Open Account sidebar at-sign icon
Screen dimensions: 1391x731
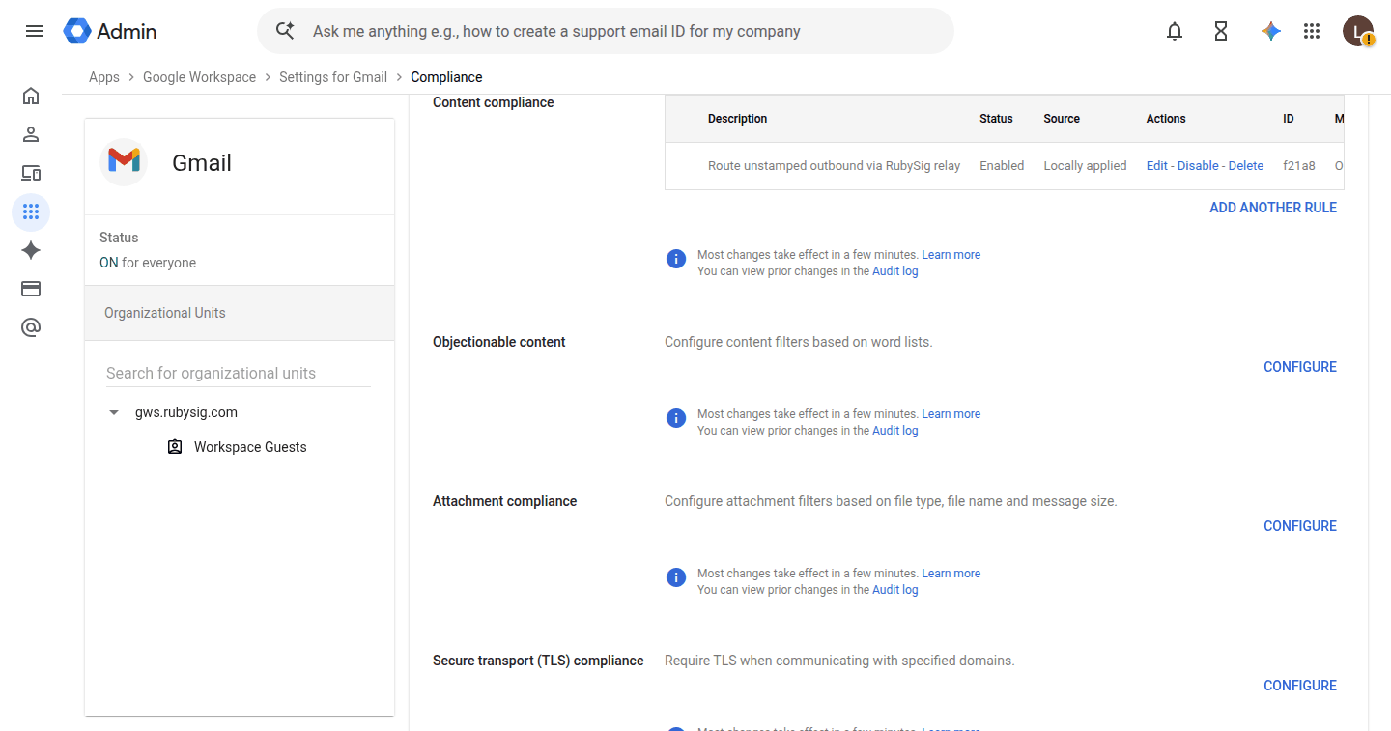(x=31, y=327)
